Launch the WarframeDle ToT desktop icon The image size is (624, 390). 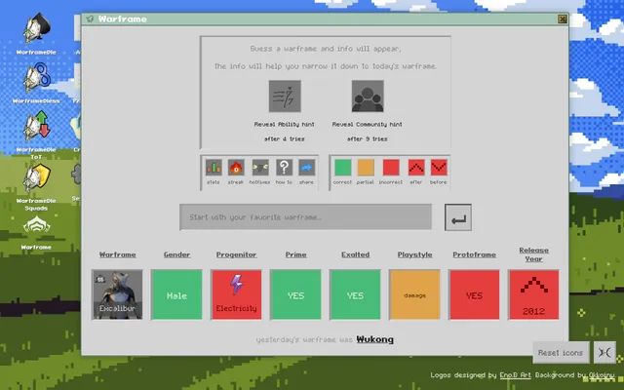coord(36,127)
